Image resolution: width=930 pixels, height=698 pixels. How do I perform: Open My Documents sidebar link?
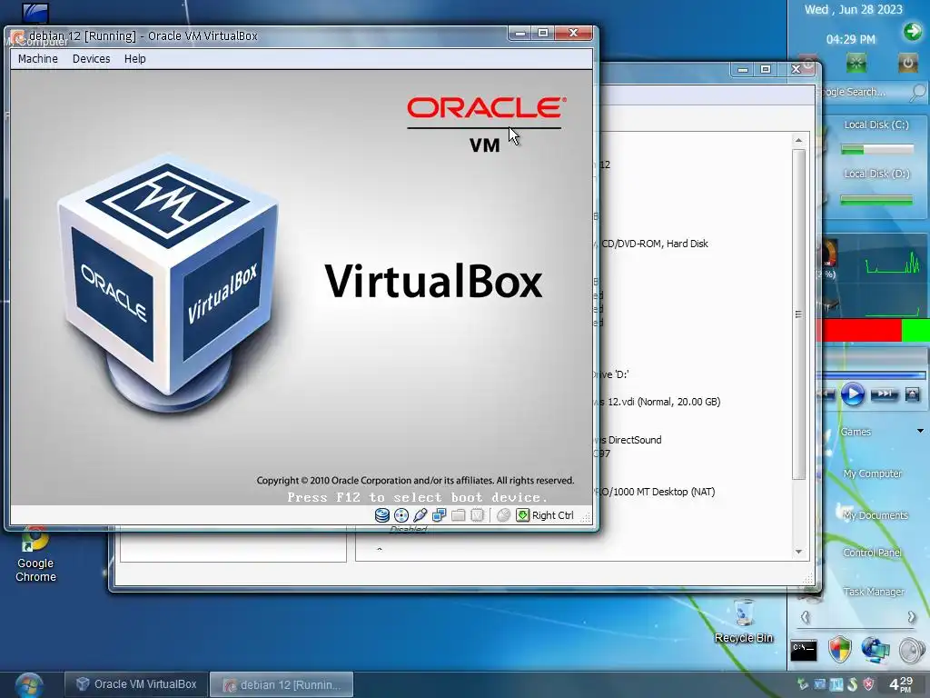click(x=876, y=515)
